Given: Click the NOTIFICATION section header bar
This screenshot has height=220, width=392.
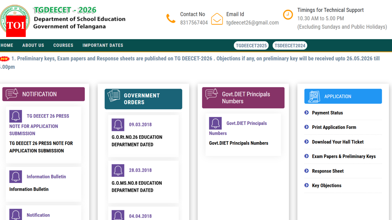Looking at the screenshot, I should click(43, 94).
